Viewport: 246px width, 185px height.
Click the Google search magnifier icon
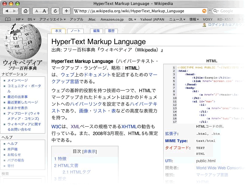coord(216,11)
